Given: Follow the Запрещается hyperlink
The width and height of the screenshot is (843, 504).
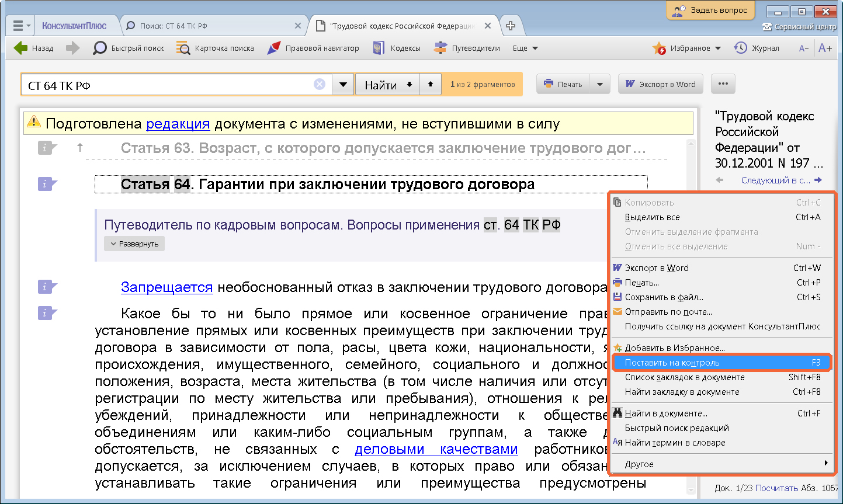Looking at the screenshot, I should click(x=167, y=287).
